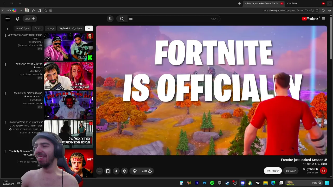Screen dimensions: 333x187
Task: Close the Fortnite just leaked Season 4 tab
Action: click(246, 3)
